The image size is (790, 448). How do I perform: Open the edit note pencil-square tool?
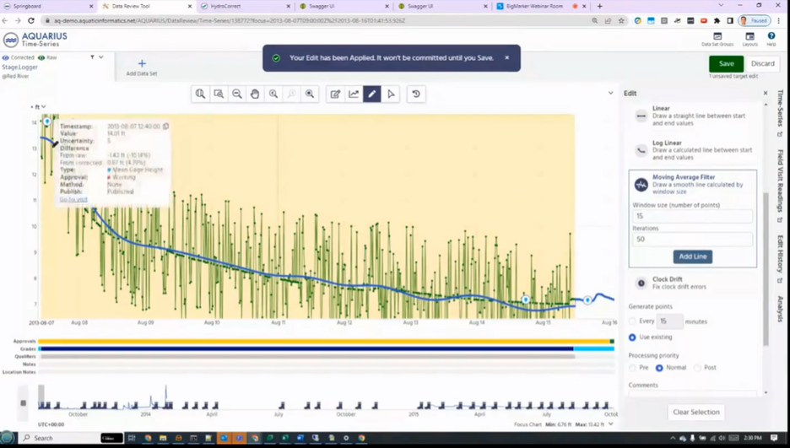pyautogui.click(x=336, y=94)
